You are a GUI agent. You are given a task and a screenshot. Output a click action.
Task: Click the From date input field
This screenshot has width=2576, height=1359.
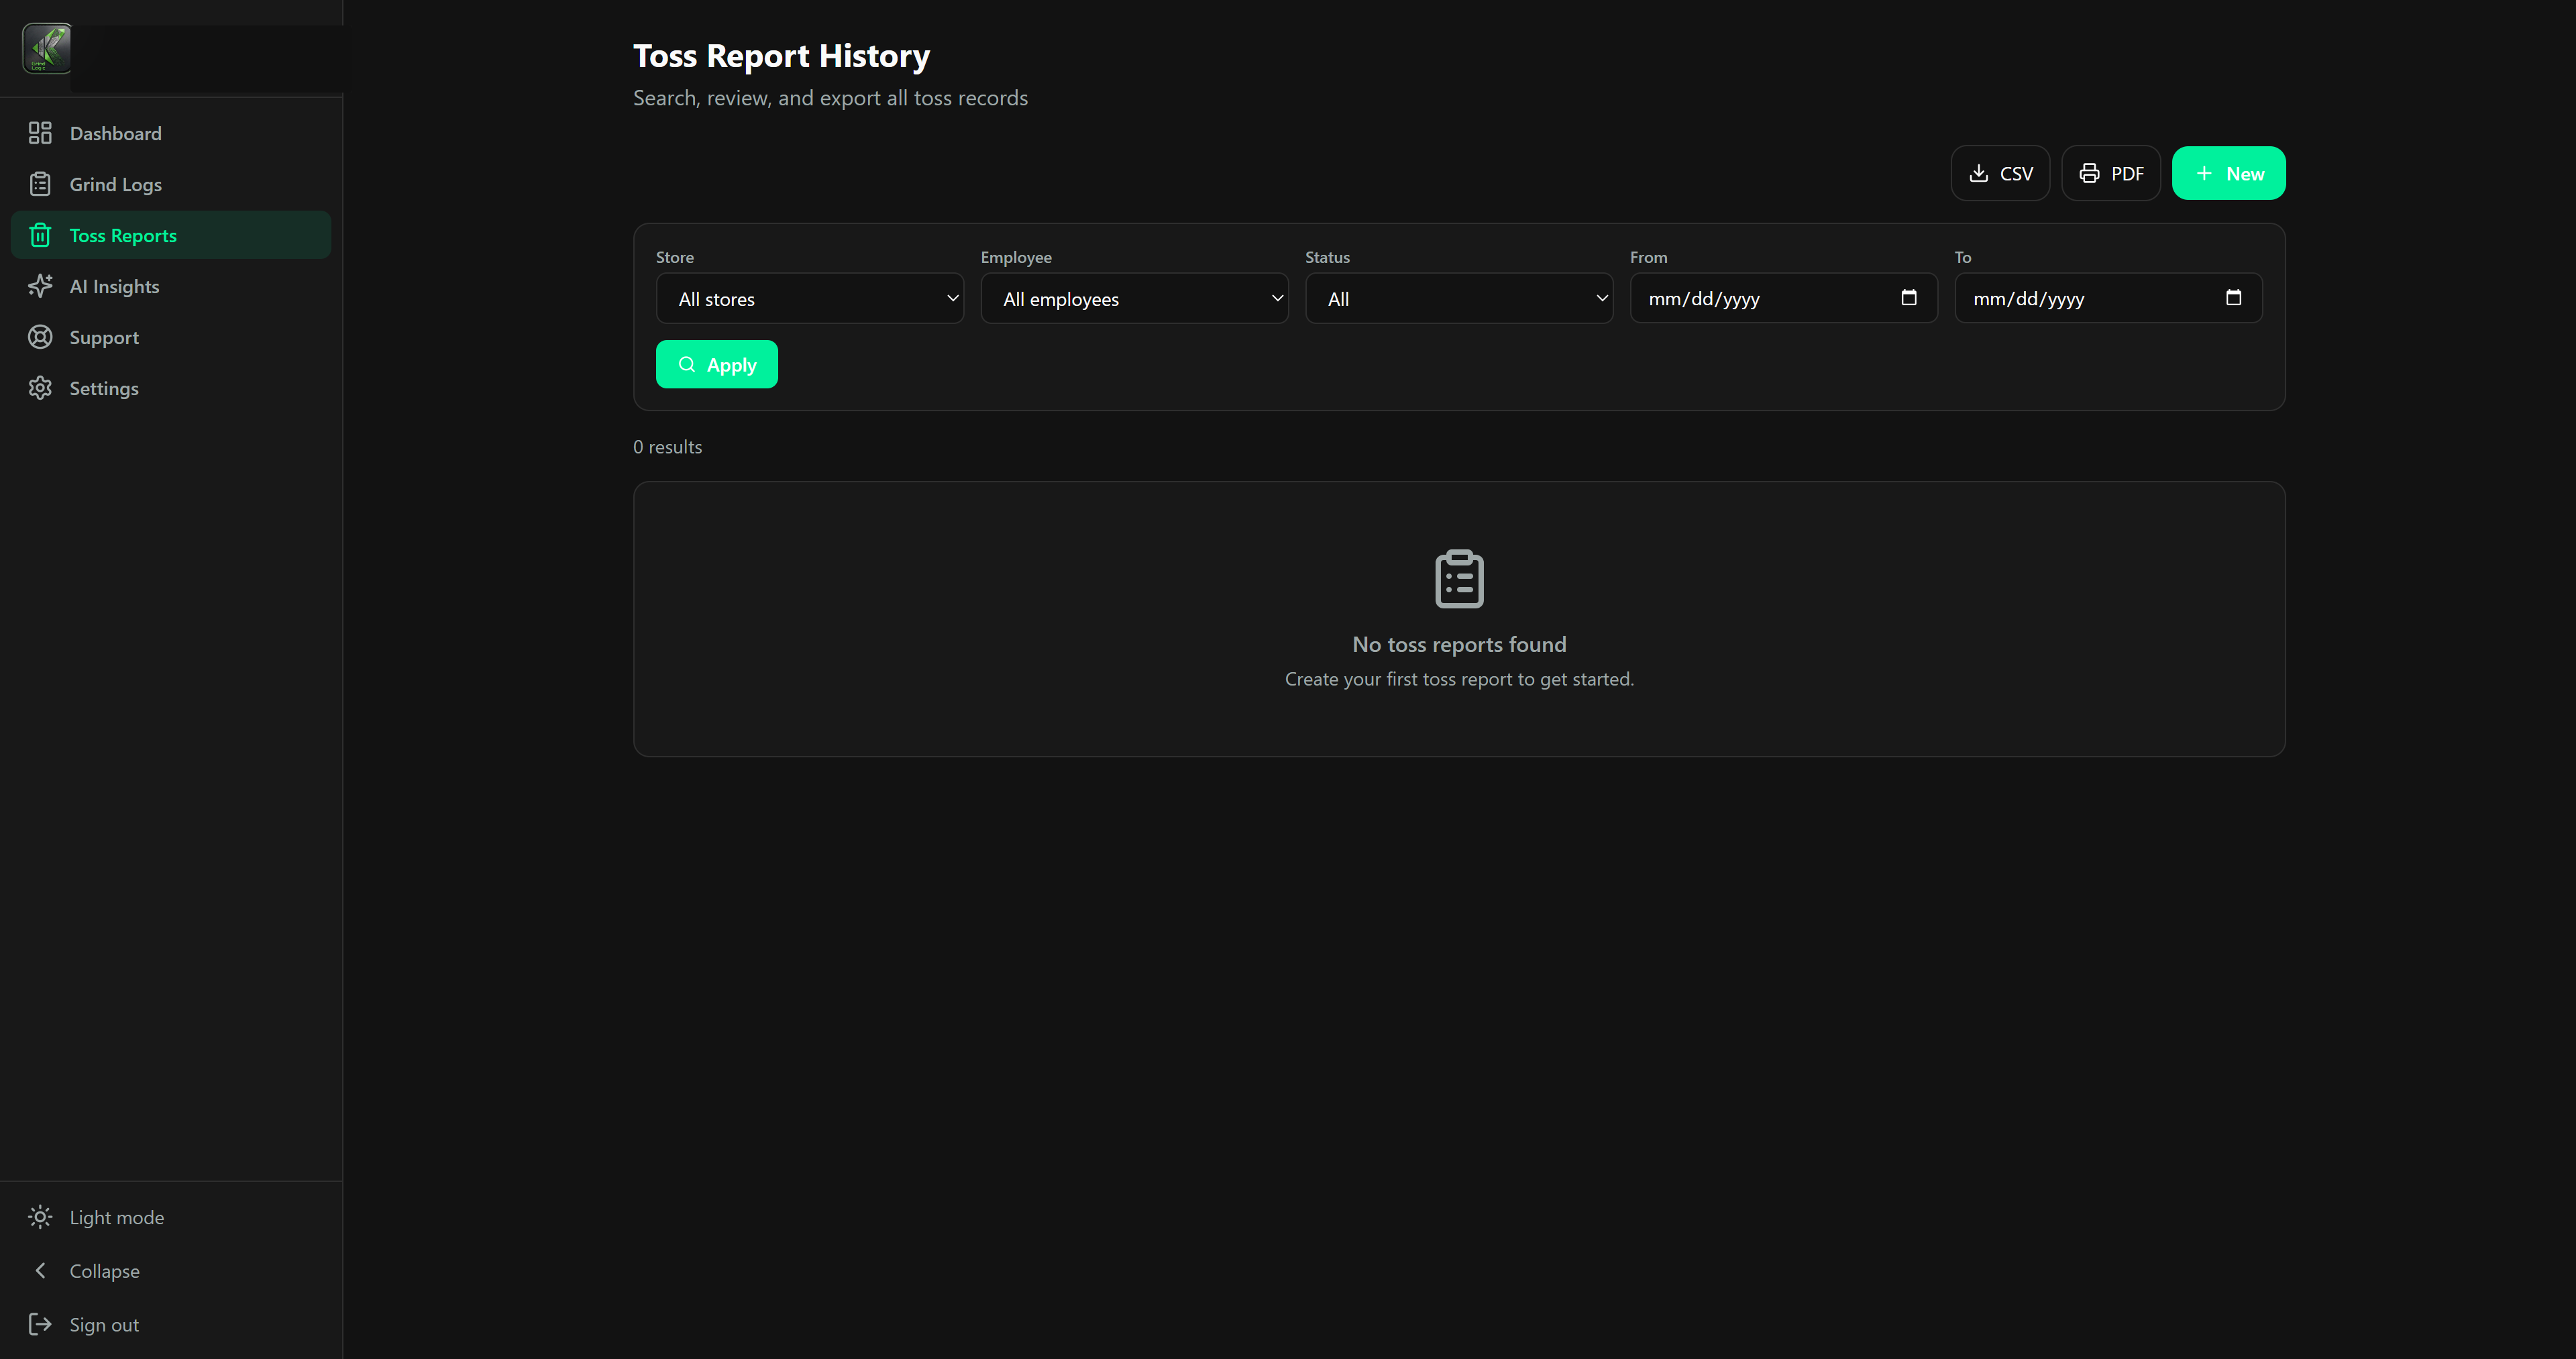(x=1784, y=299)
